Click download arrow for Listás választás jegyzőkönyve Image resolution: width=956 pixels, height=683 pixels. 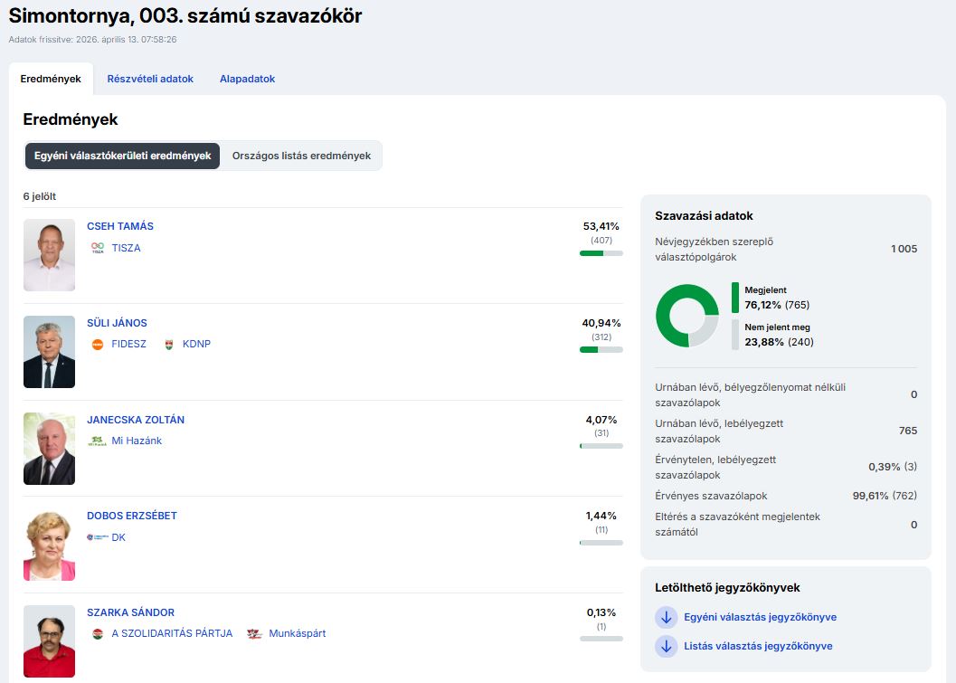[667, 647]
